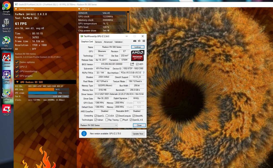
Task: Click the Subvendor XFX Pine Group field
Action: coord(103,69)
